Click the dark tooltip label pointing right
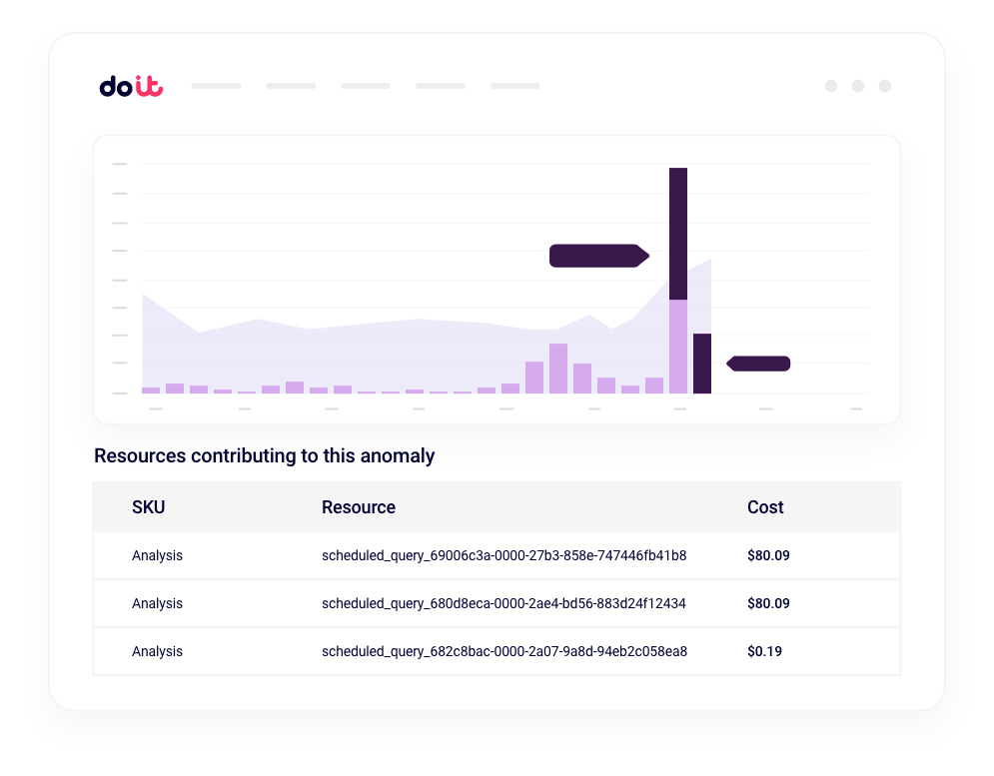The height and width of the screenshot is (776, 994). [599, 256]
